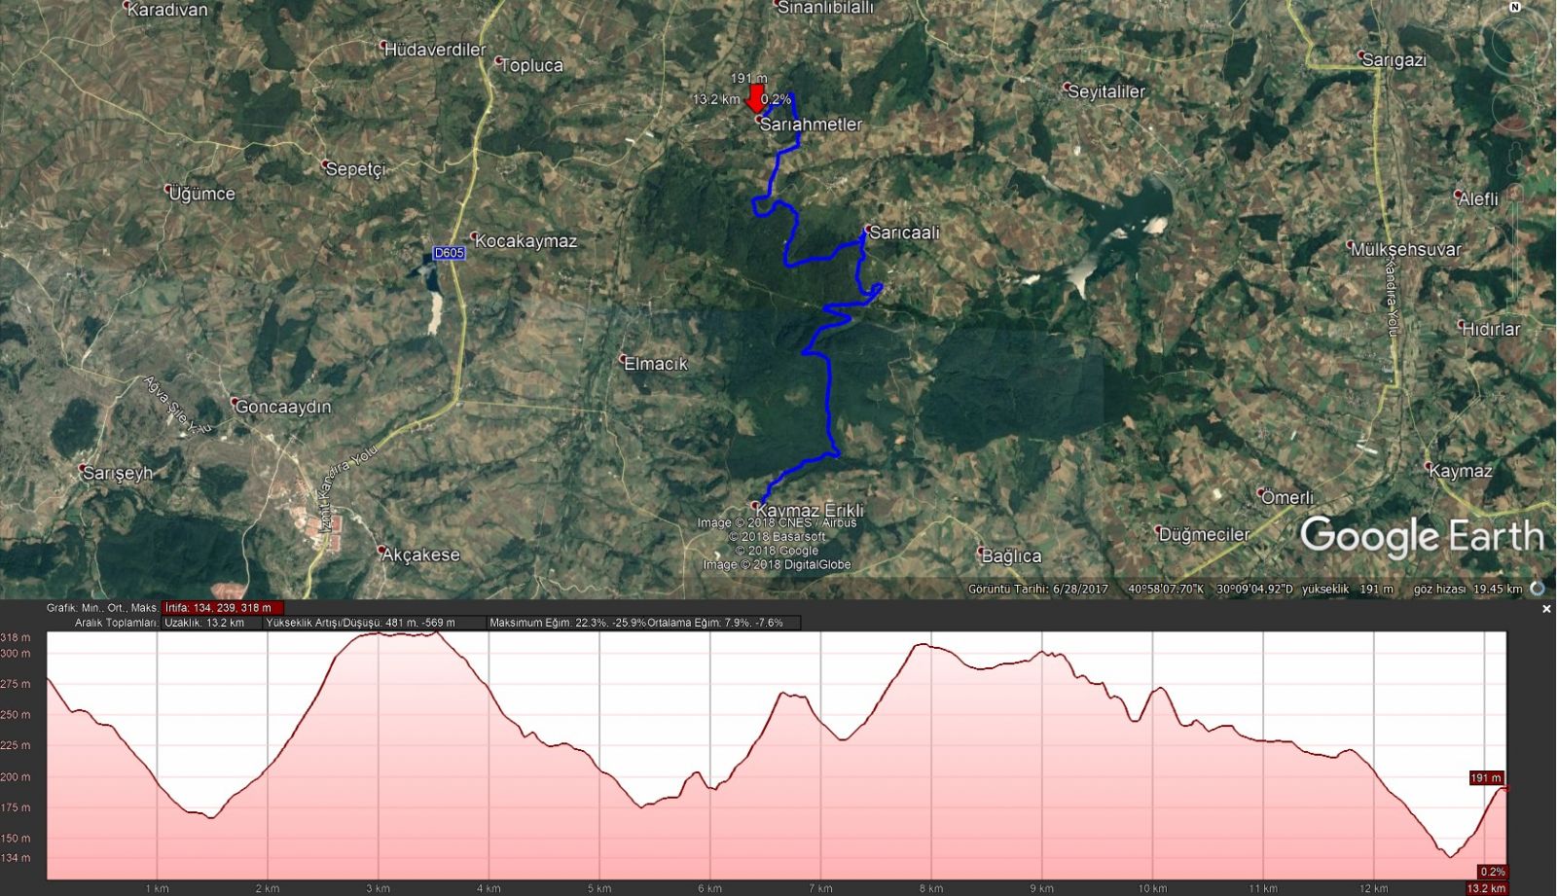Click the Uzaklık 13.2 km total field
This screenshot has height=896, width=1557.
tap(210, 623)
